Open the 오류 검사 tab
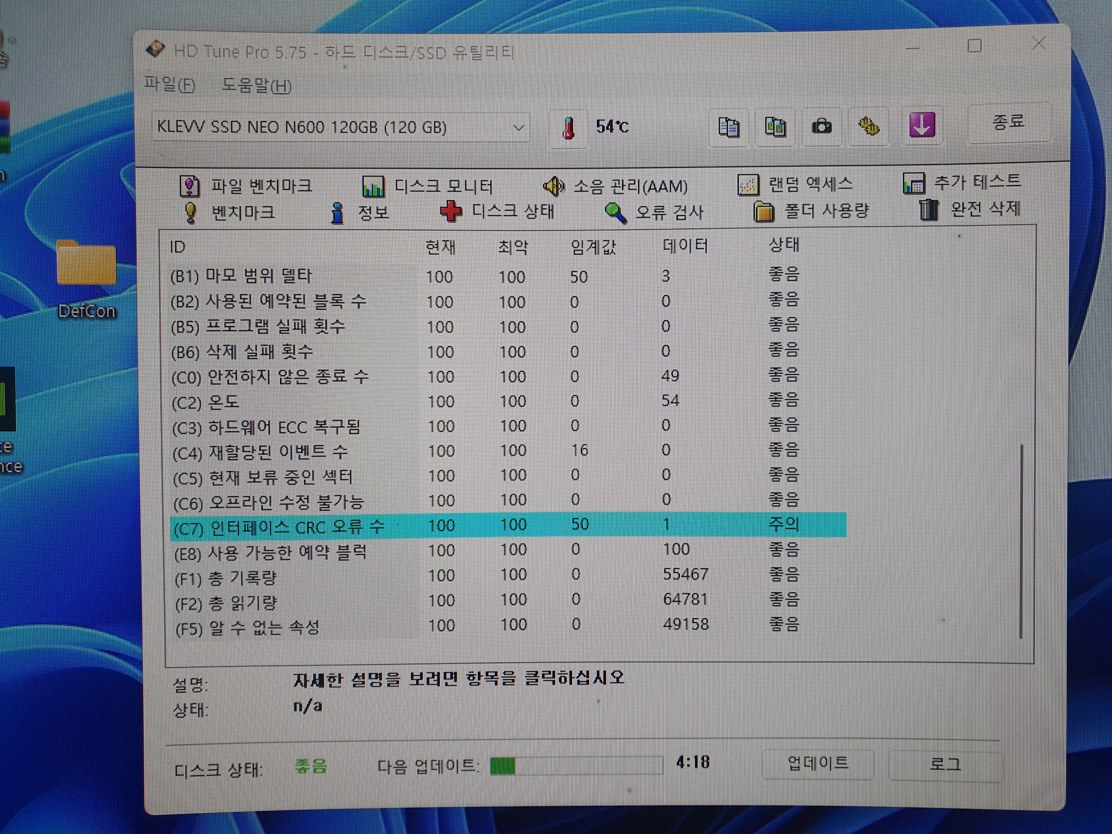Viewport: 1112px width, 834px height. click(x=654, y=212)
